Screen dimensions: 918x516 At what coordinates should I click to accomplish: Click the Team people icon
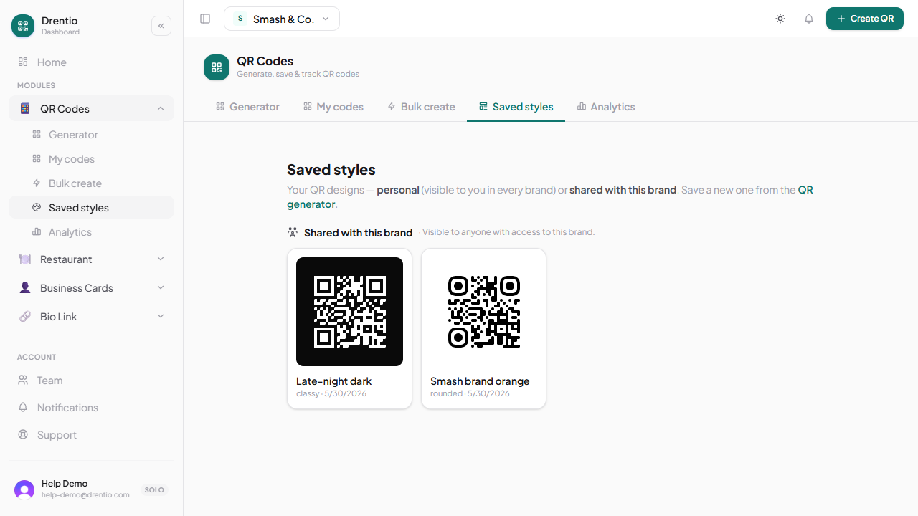[23, 381]
